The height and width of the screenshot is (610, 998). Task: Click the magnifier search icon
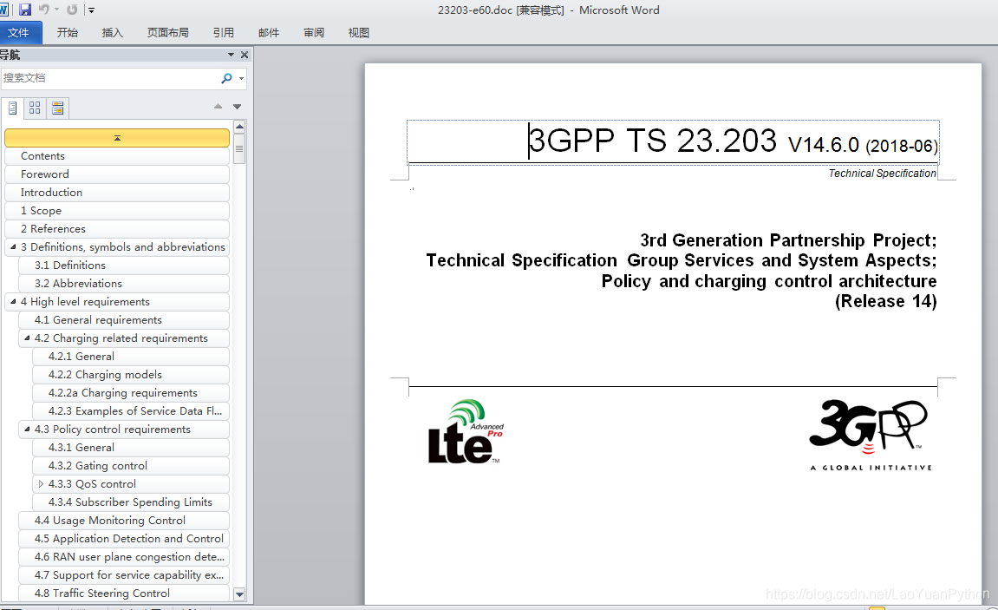coord(226,78)
